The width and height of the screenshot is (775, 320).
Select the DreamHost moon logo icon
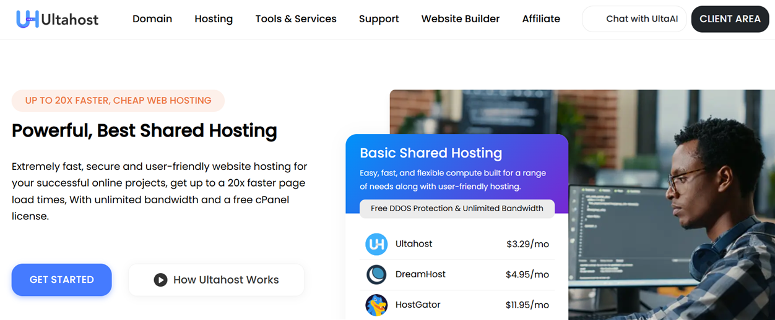point(376,274)
